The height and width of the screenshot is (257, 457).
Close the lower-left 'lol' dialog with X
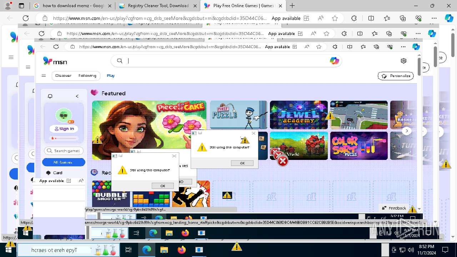pos(174,156)
